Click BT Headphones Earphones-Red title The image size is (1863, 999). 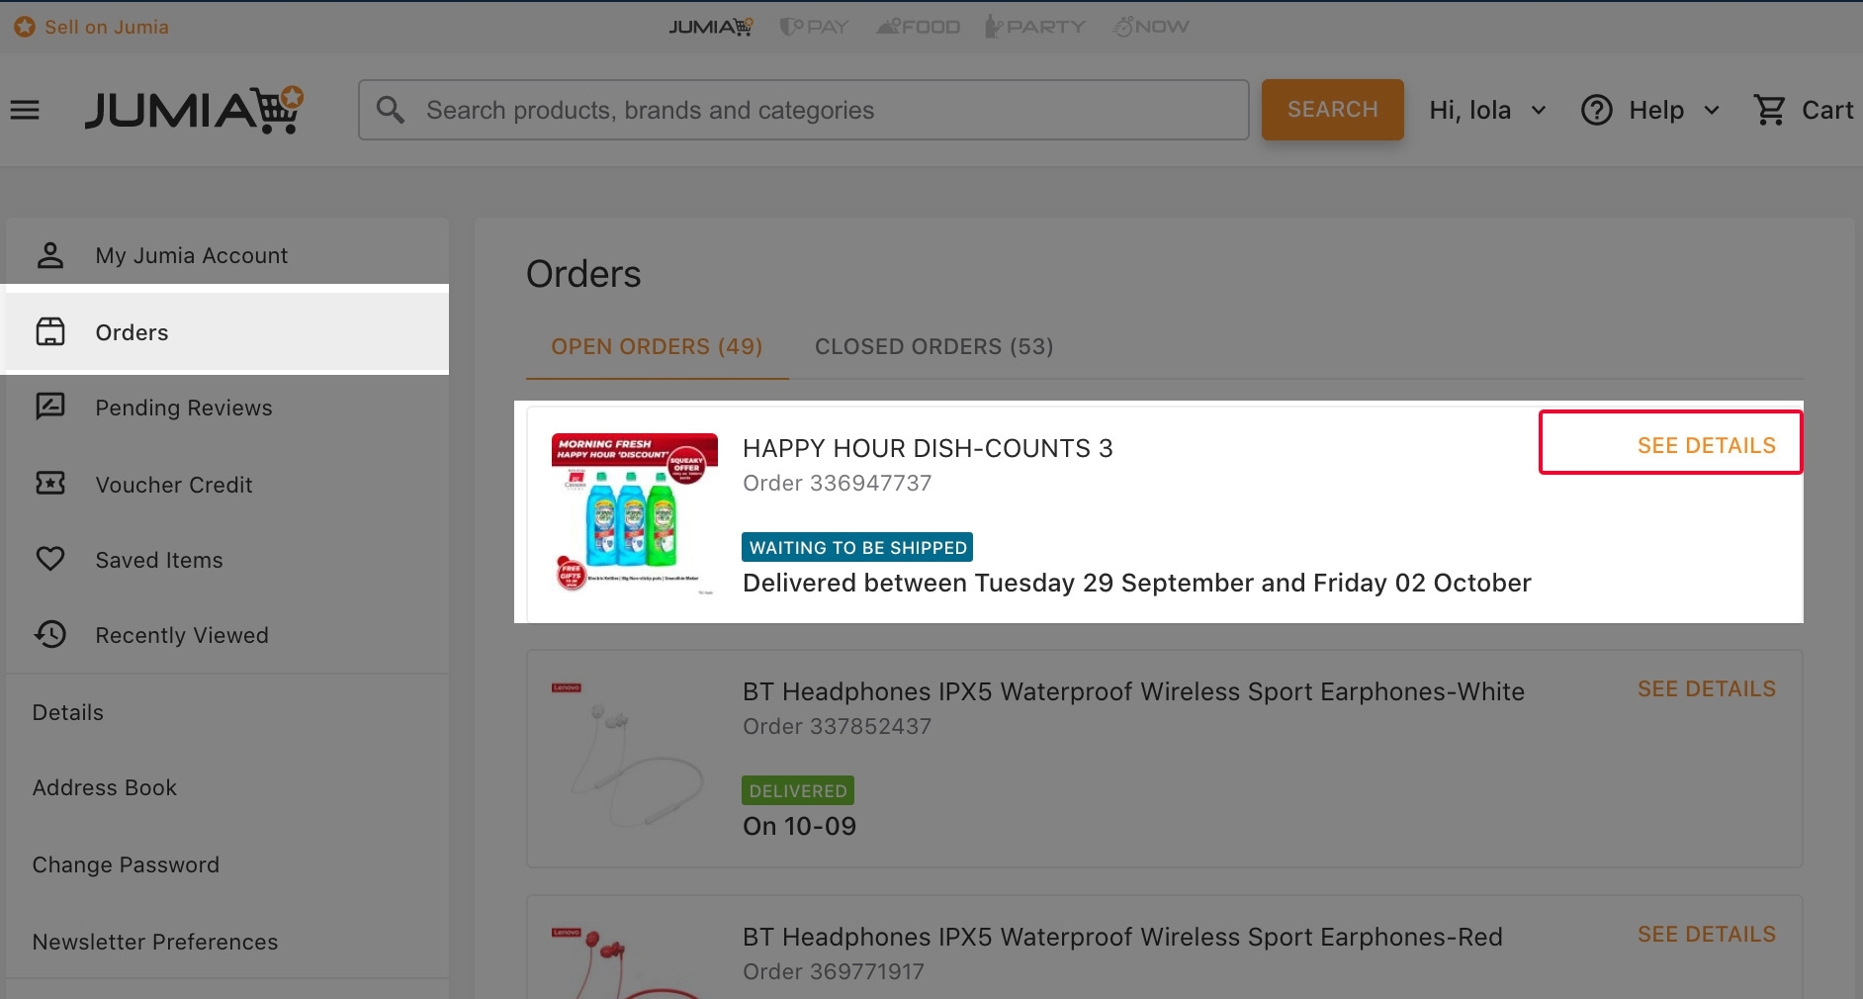[1122, 937]
